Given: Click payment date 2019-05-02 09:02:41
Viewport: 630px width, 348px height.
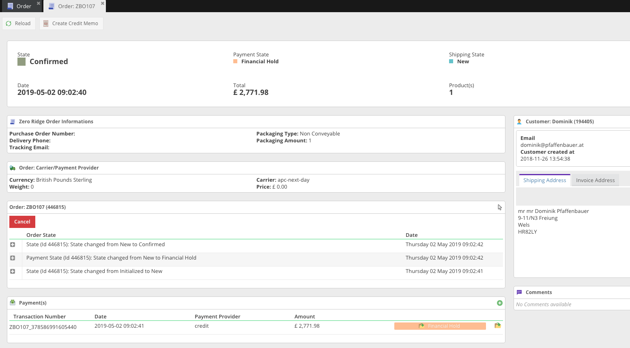Looking at the screenshot, I should click(x=119, y=326).
